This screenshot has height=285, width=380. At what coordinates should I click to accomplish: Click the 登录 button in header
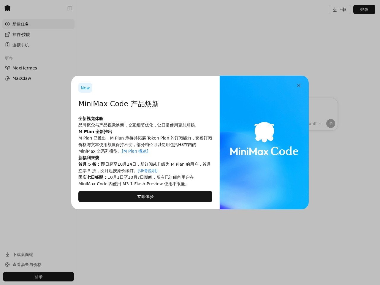[x=364, y=9]
